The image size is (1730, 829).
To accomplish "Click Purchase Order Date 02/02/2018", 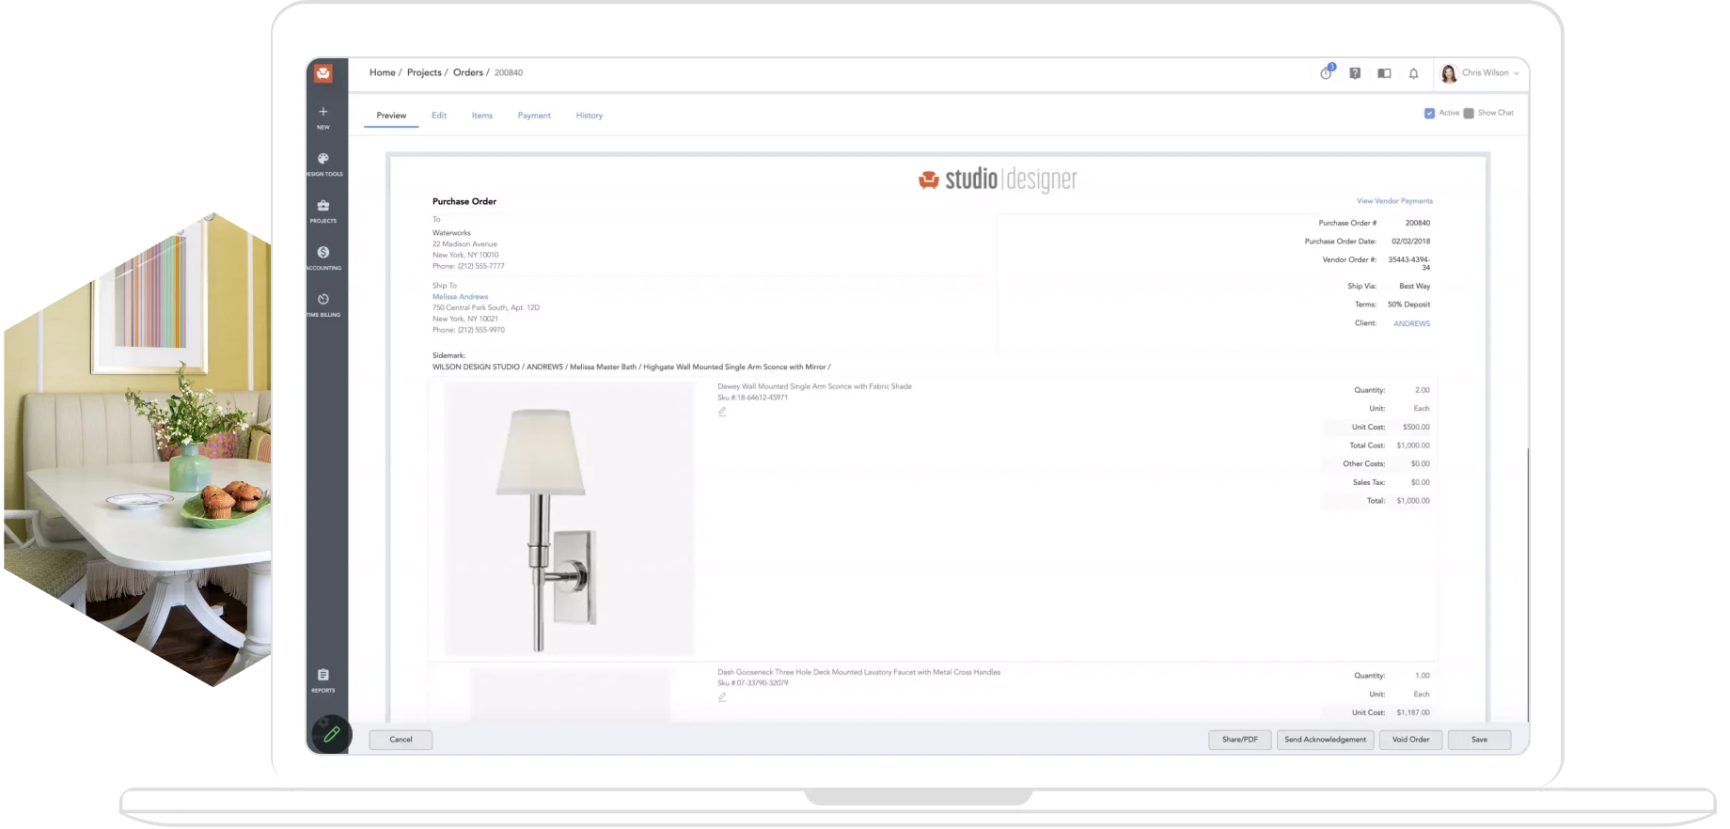I will pyautogui.click(x=1410, y=242).
